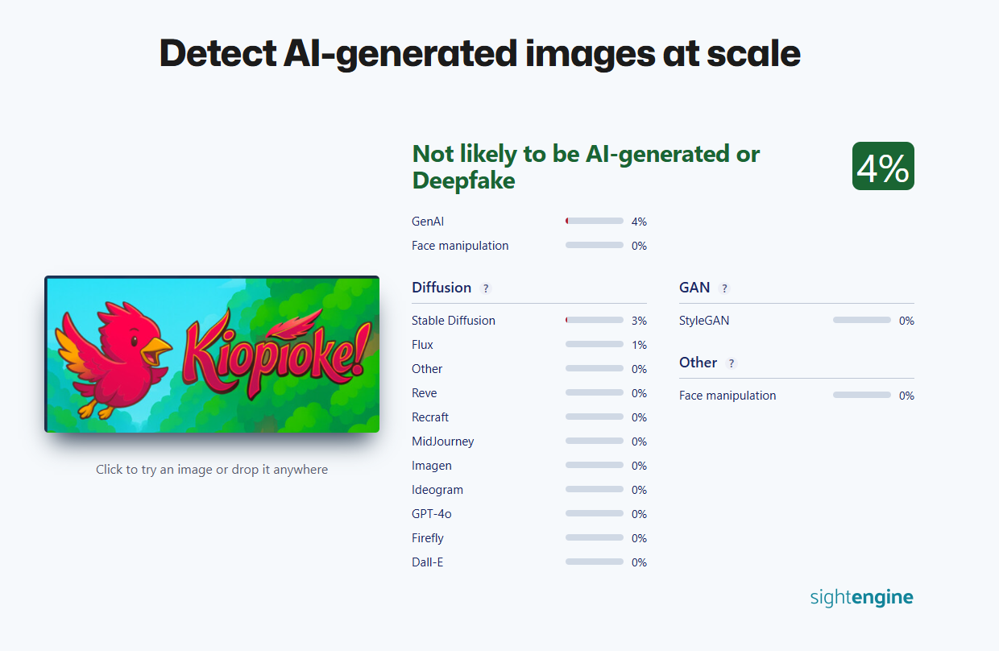Click the top Face manipulation progress bar
The image size is (999, 651).
(x=595, y=245)
